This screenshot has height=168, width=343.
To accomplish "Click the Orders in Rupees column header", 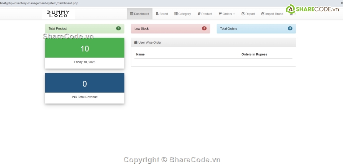I will pos(254,54).
